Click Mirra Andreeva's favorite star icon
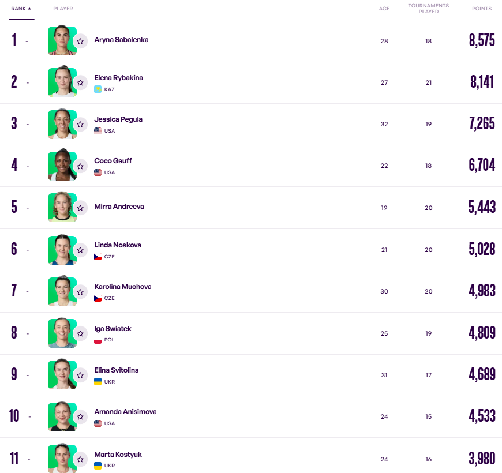The image size is (502, 473). (80, 208)
